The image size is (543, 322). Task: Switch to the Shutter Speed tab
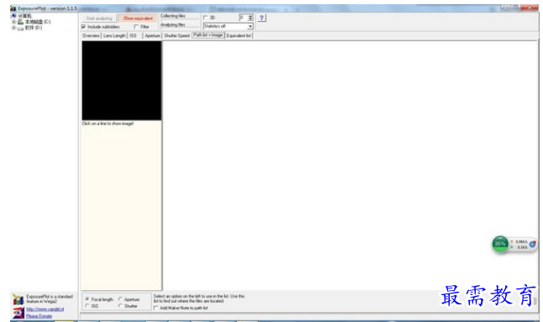click(x=177, y=35)
